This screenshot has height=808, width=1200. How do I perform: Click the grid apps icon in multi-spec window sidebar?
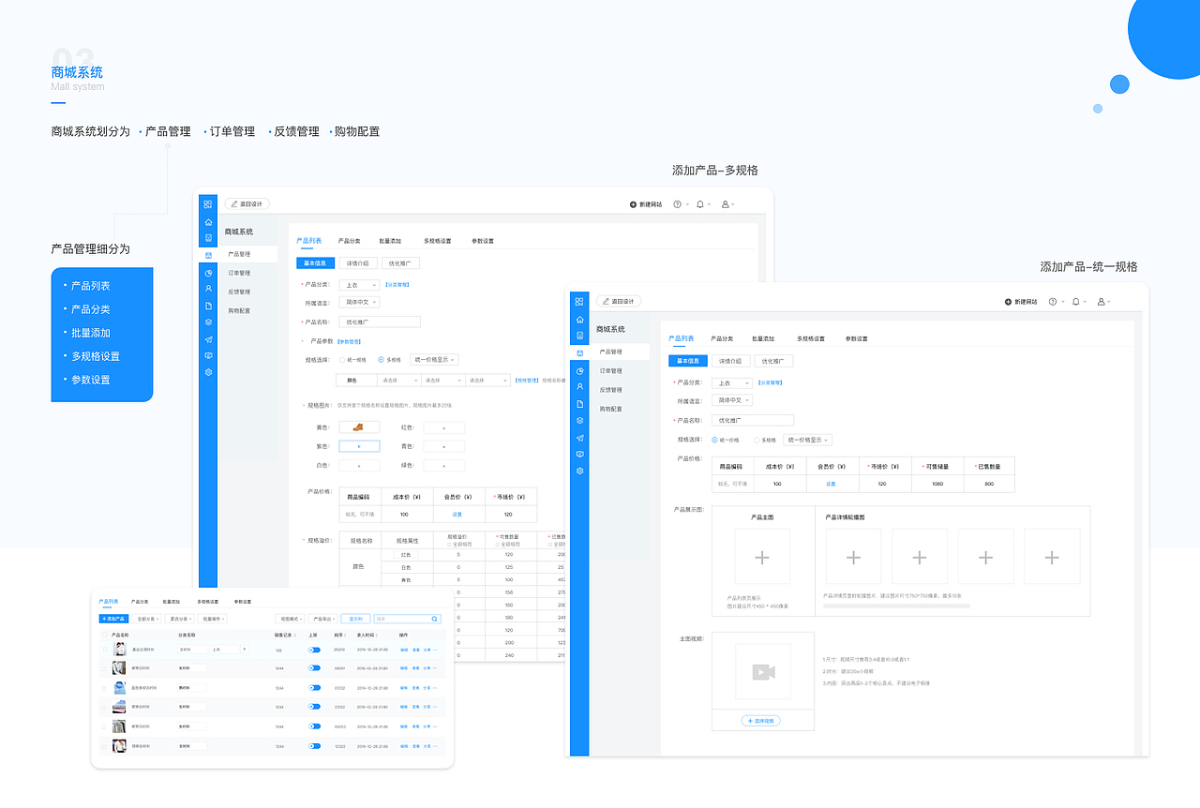tap(208, 203)
